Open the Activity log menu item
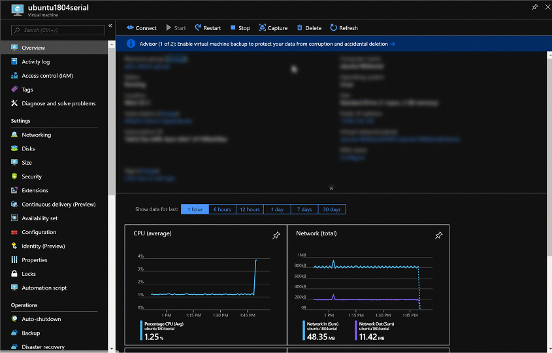The height and width of the screenshot is (353, 552). click(x=35, y=62)
